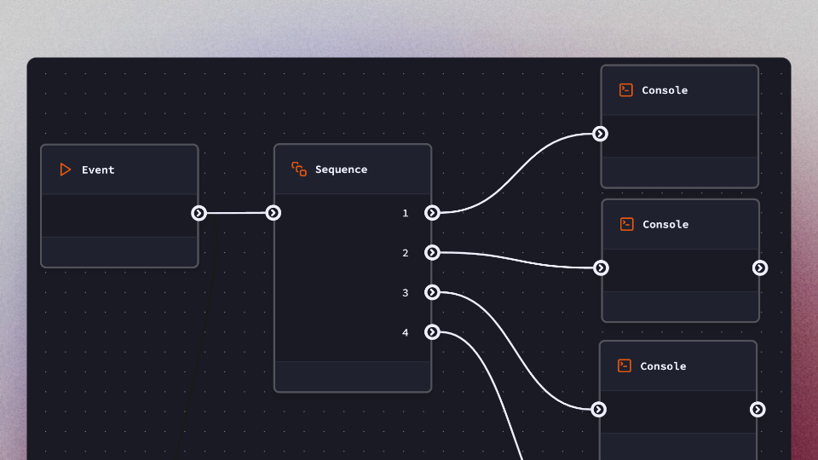Select the top Console node title
This screenshot has width=818, height=460.
pyautogui.click(x=665, y=90)
